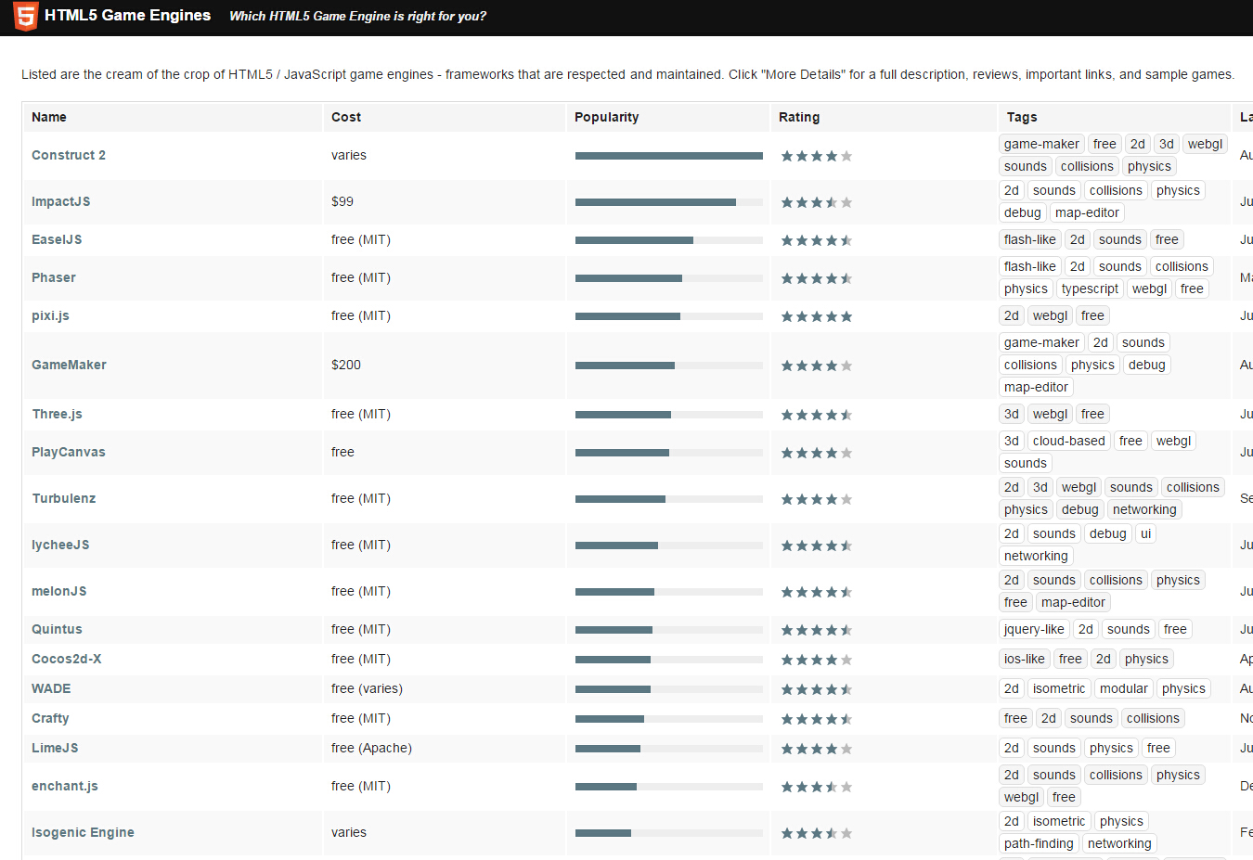1253x860 pixels.
Task: Select the map-editor tag in ImpactJS row
Action: pos(1087,212)
